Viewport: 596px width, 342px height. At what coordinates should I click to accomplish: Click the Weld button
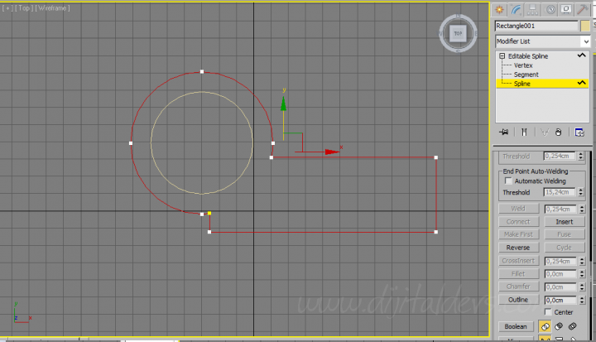coord(518,209)
